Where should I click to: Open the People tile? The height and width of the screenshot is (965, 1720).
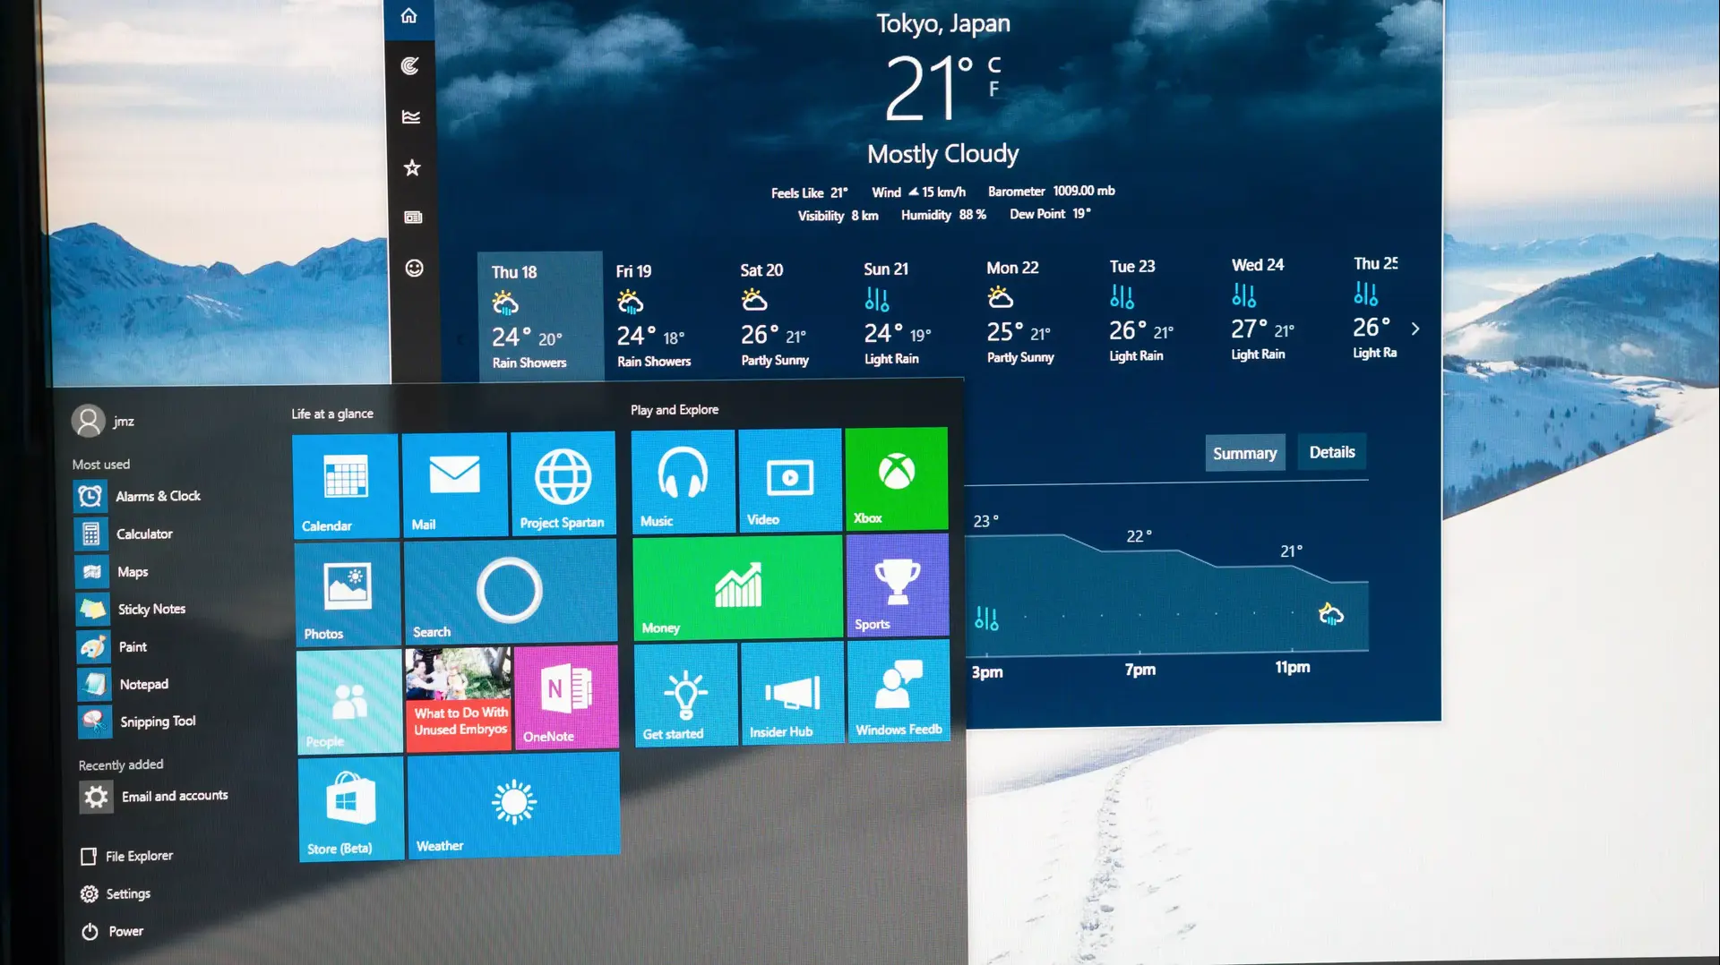pos(349,703)
